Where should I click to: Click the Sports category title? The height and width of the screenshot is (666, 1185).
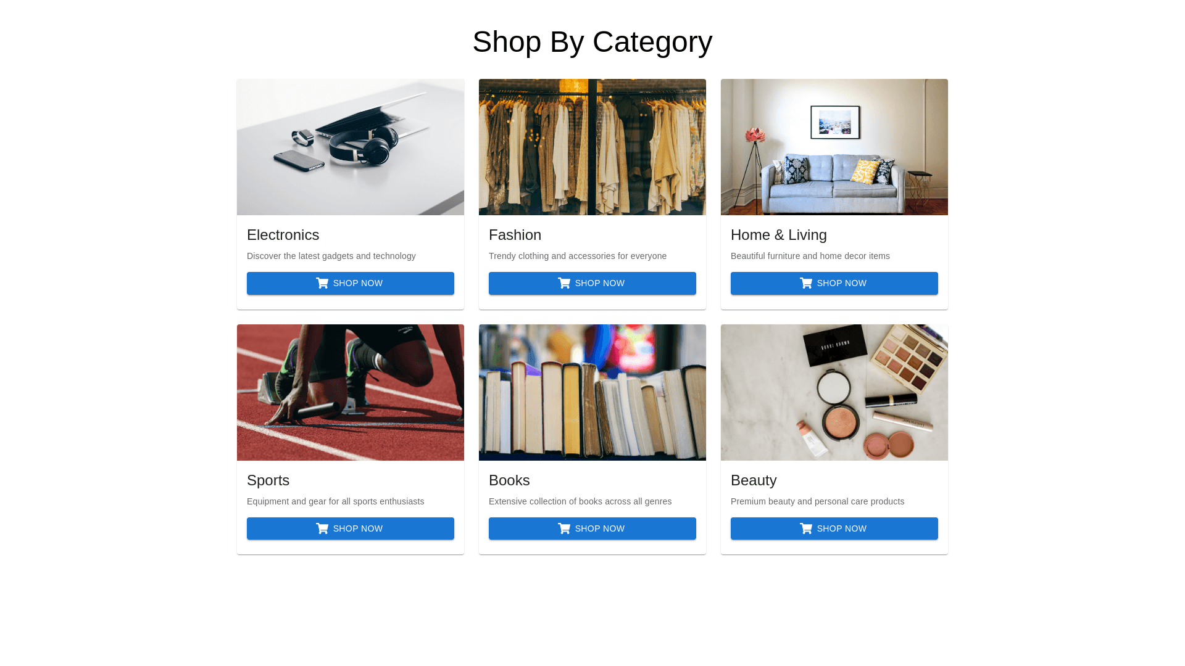pyautogui.click(x=268, y=480)
